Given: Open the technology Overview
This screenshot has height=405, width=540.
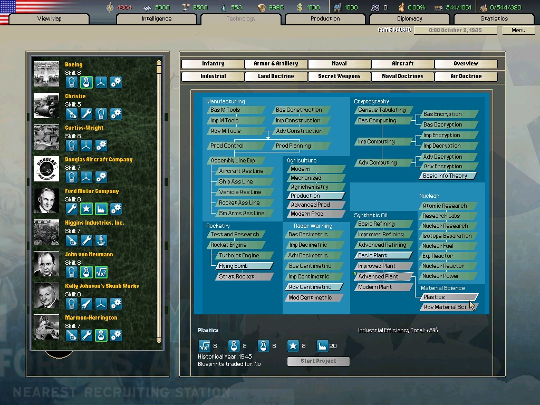Looking at the screenshot, I should click(x=466, y=64).
